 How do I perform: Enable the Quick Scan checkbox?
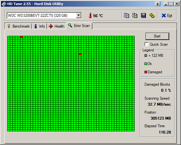coord(146,44)
